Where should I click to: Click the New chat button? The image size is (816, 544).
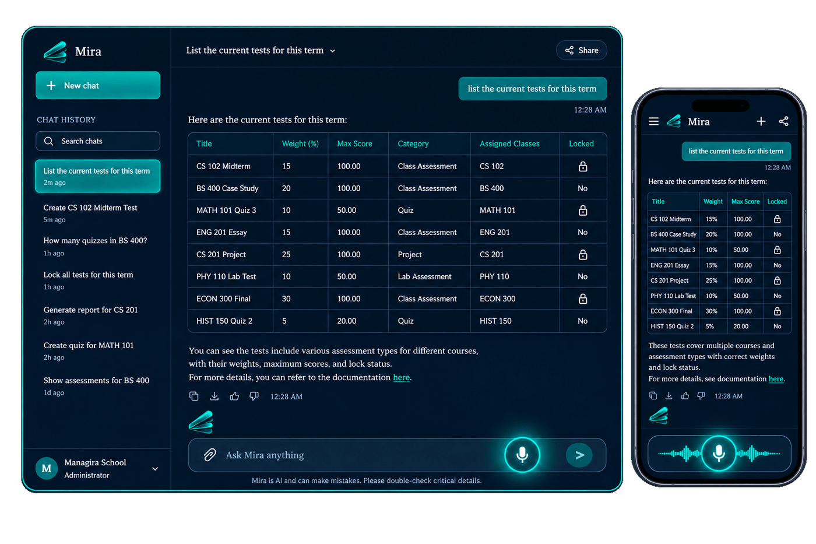point(98,86)
